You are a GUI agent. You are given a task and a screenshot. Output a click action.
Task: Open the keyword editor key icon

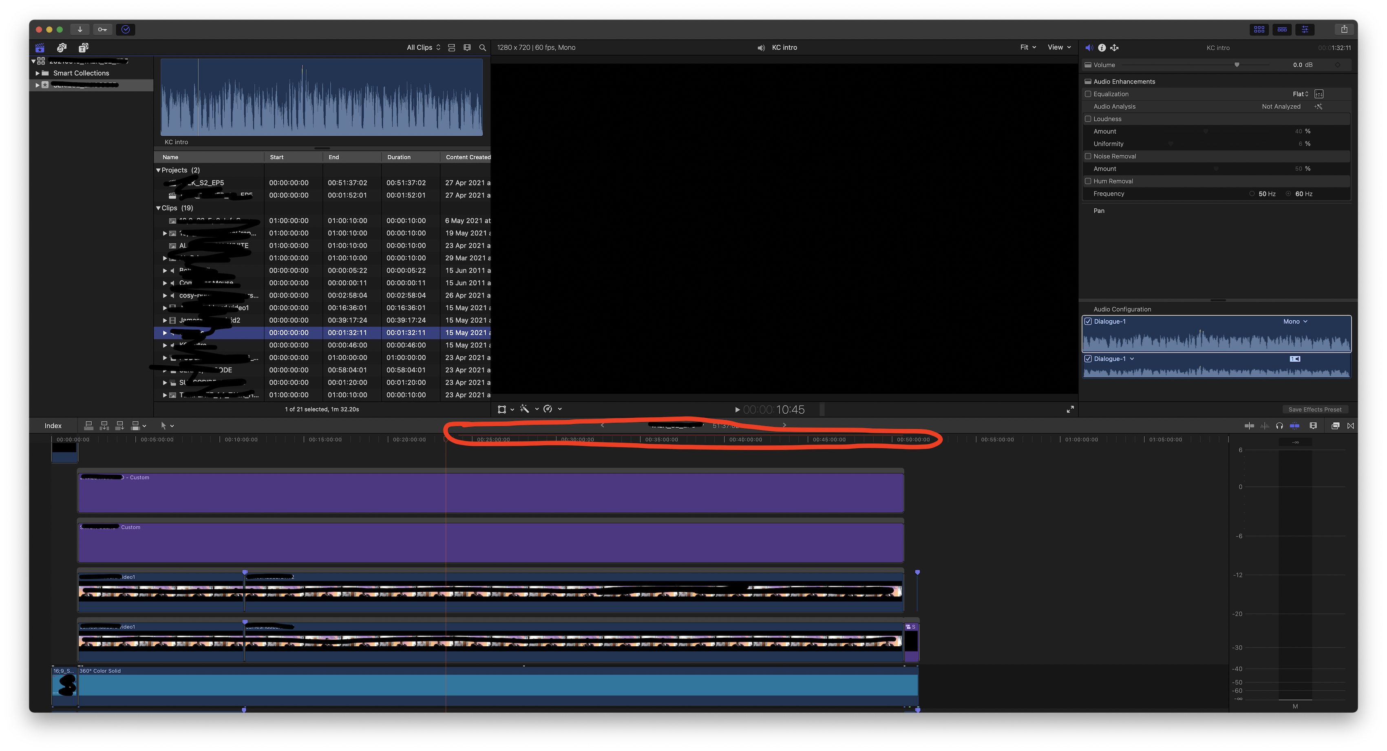tap(102, 30)
